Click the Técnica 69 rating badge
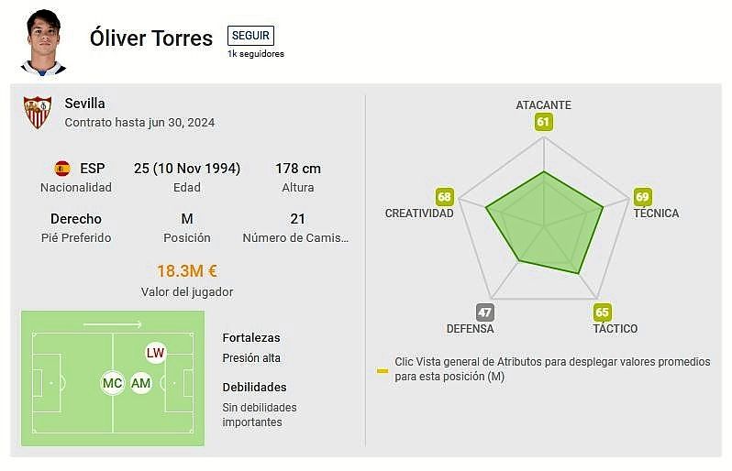The image size is (732, 471). pyautogui.click(x=642, y=197)
